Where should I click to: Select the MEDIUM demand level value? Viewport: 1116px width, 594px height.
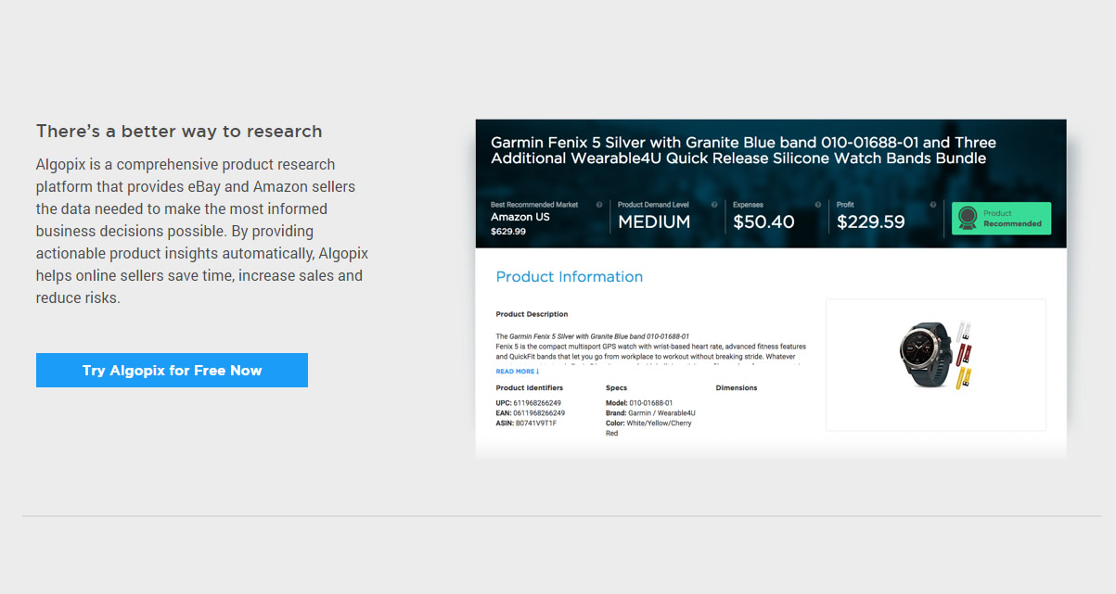click(x=654, y=221)
